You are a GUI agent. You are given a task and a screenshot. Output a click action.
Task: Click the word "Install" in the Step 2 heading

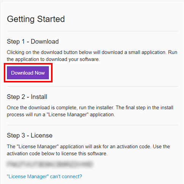click(39, 97)
